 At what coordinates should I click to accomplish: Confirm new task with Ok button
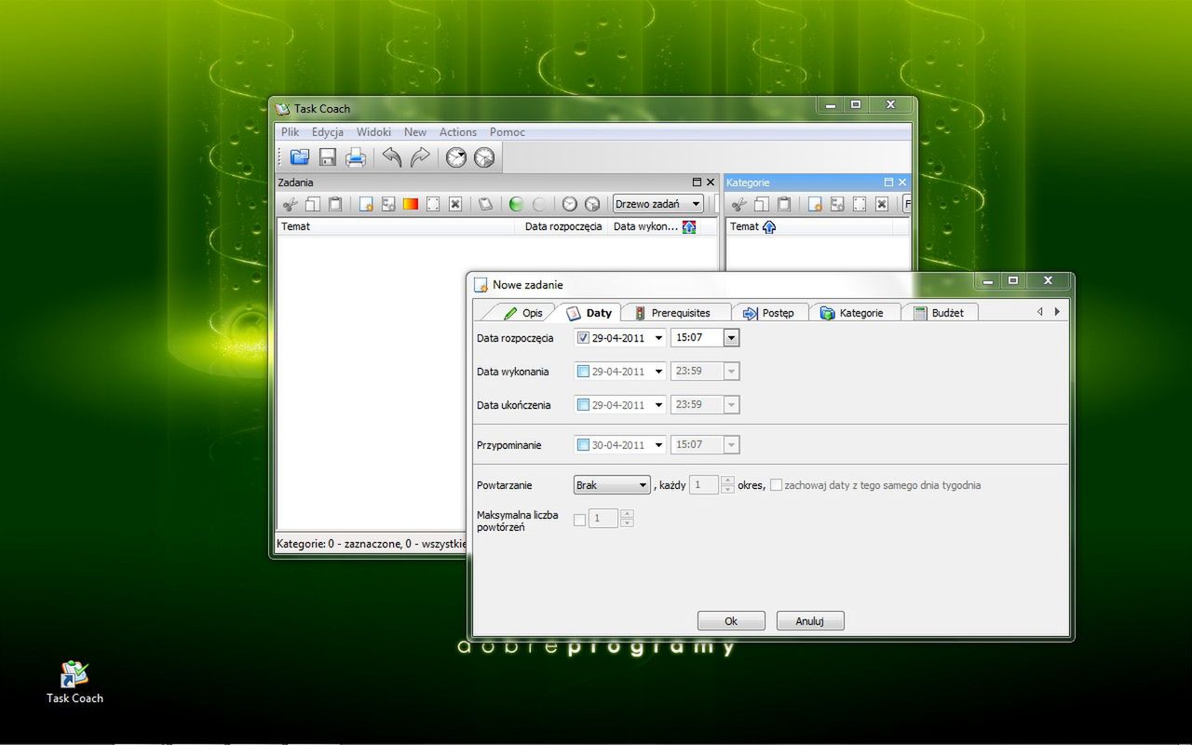click(731, 621)
